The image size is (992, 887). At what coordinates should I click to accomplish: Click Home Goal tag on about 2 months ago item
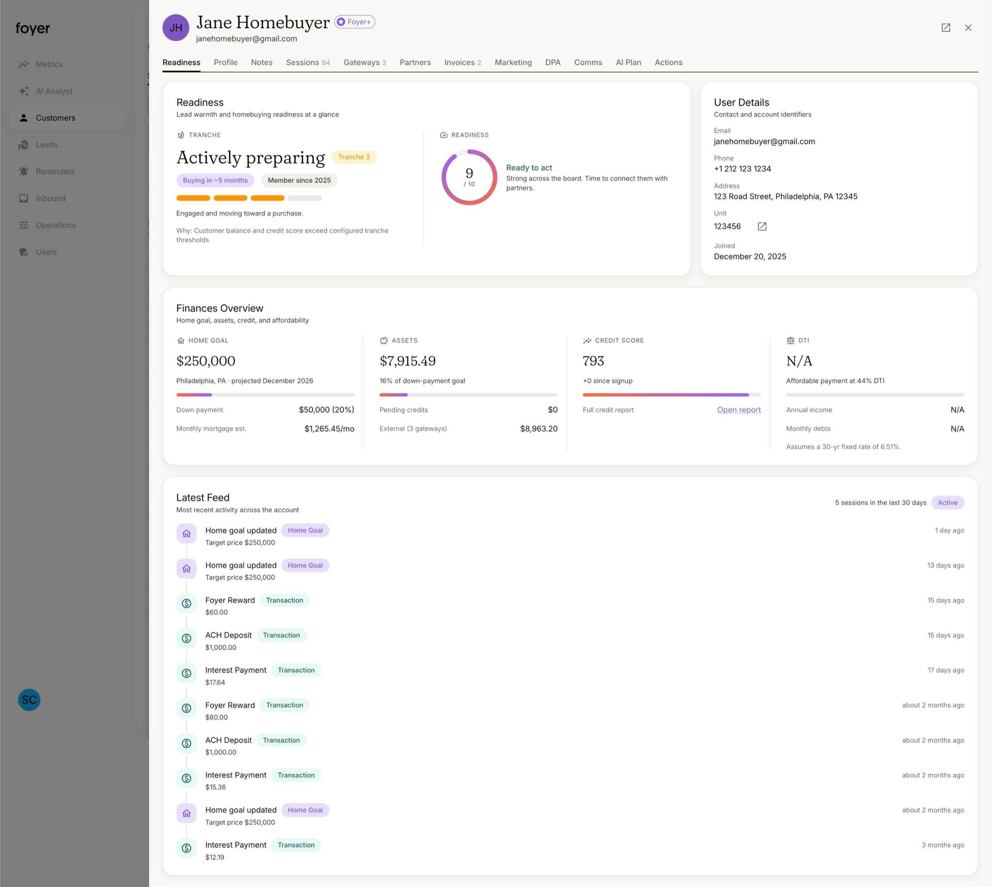pyautogui.click(x=305, y=810)
